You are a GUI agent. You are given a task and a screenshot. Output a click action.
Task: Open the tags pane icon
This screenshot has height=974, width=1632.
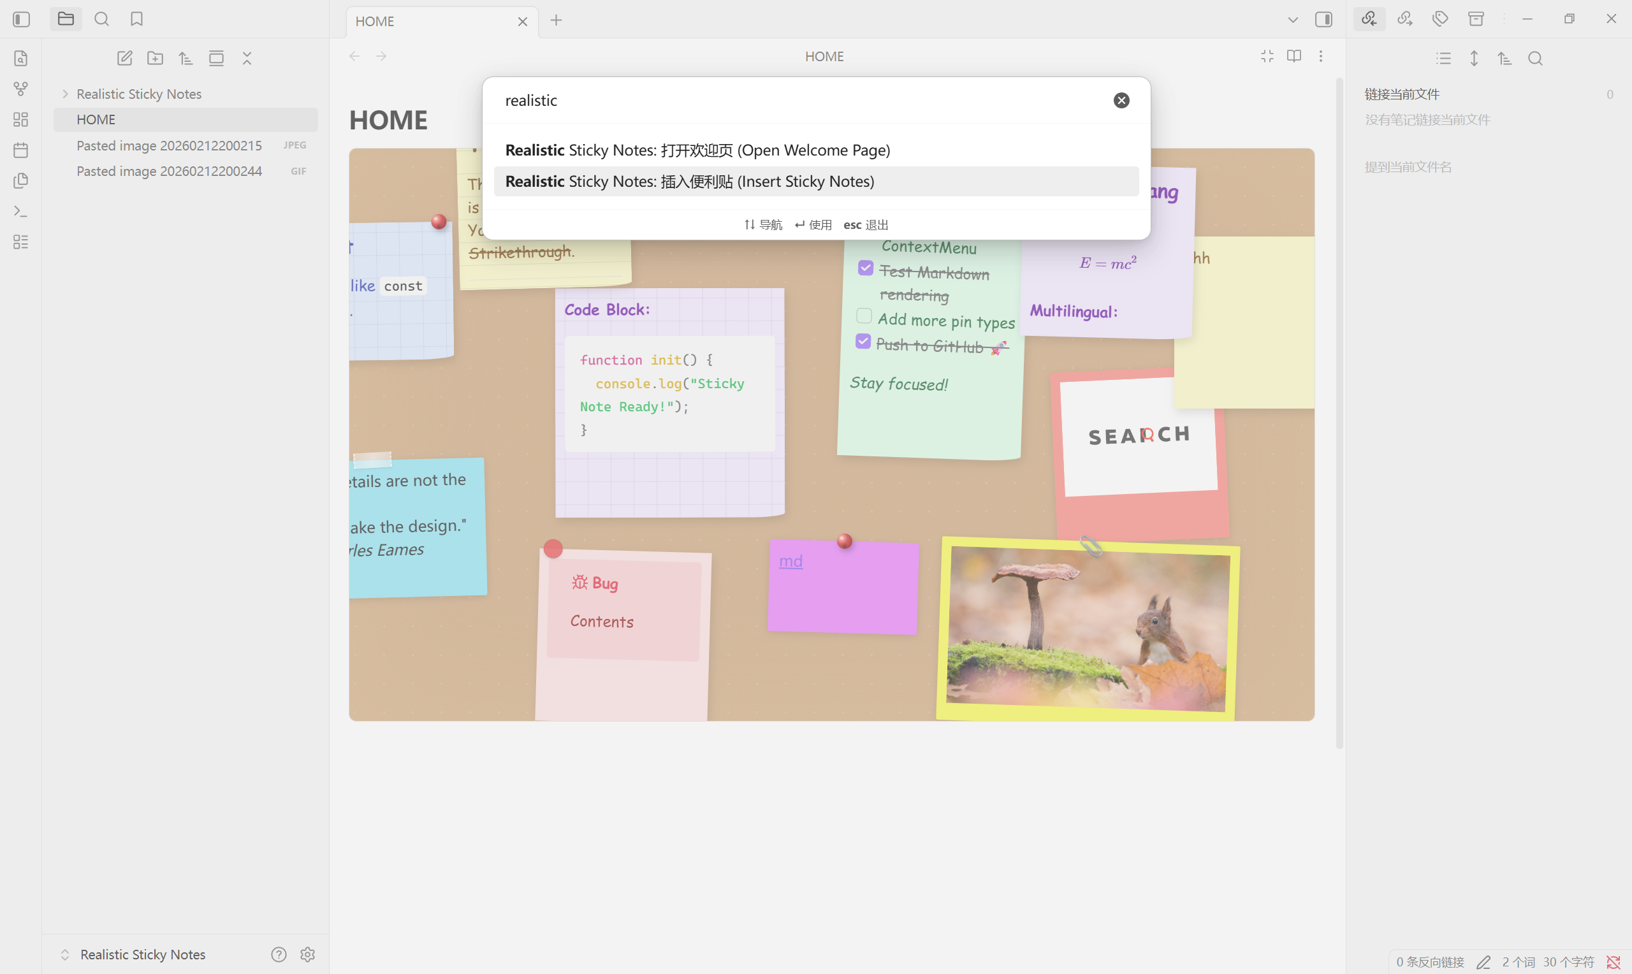click(1440, 19)
